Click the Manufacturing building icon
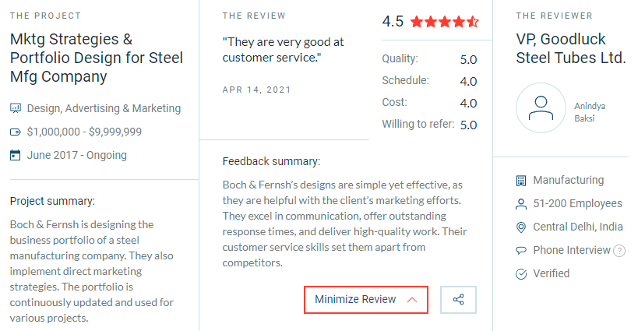Viewport: 638px width, 331px height. click(x=521, y=180)
